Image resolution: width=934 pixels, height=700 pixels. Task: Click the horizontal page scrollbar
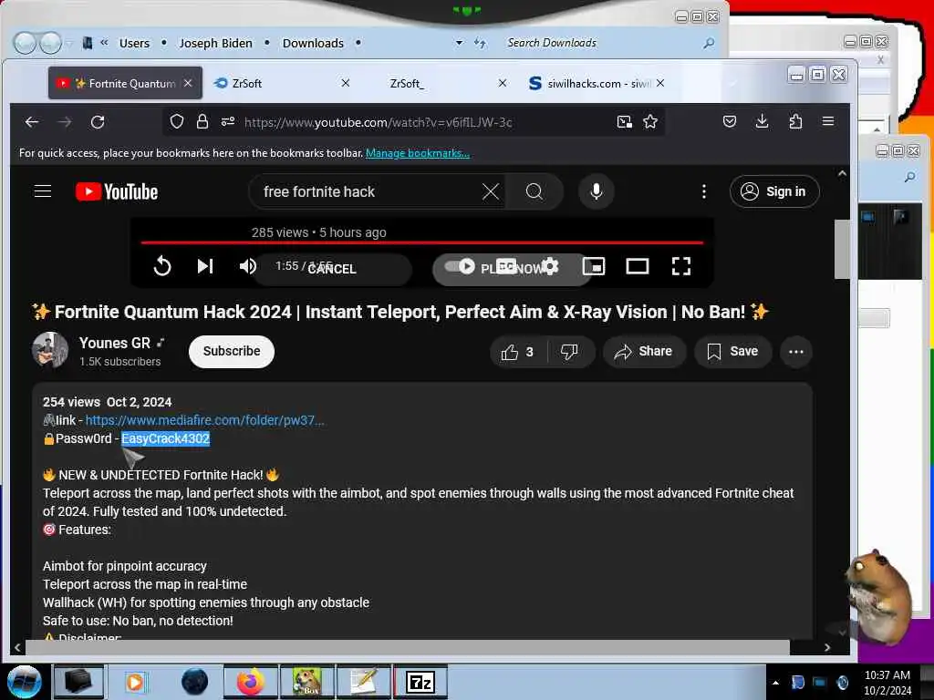[x=408, y=647]
